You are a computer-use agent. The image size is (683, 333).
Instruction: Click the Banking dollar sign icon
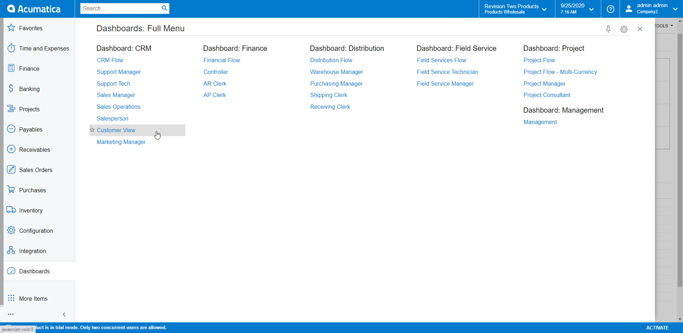tap(11, 88)
